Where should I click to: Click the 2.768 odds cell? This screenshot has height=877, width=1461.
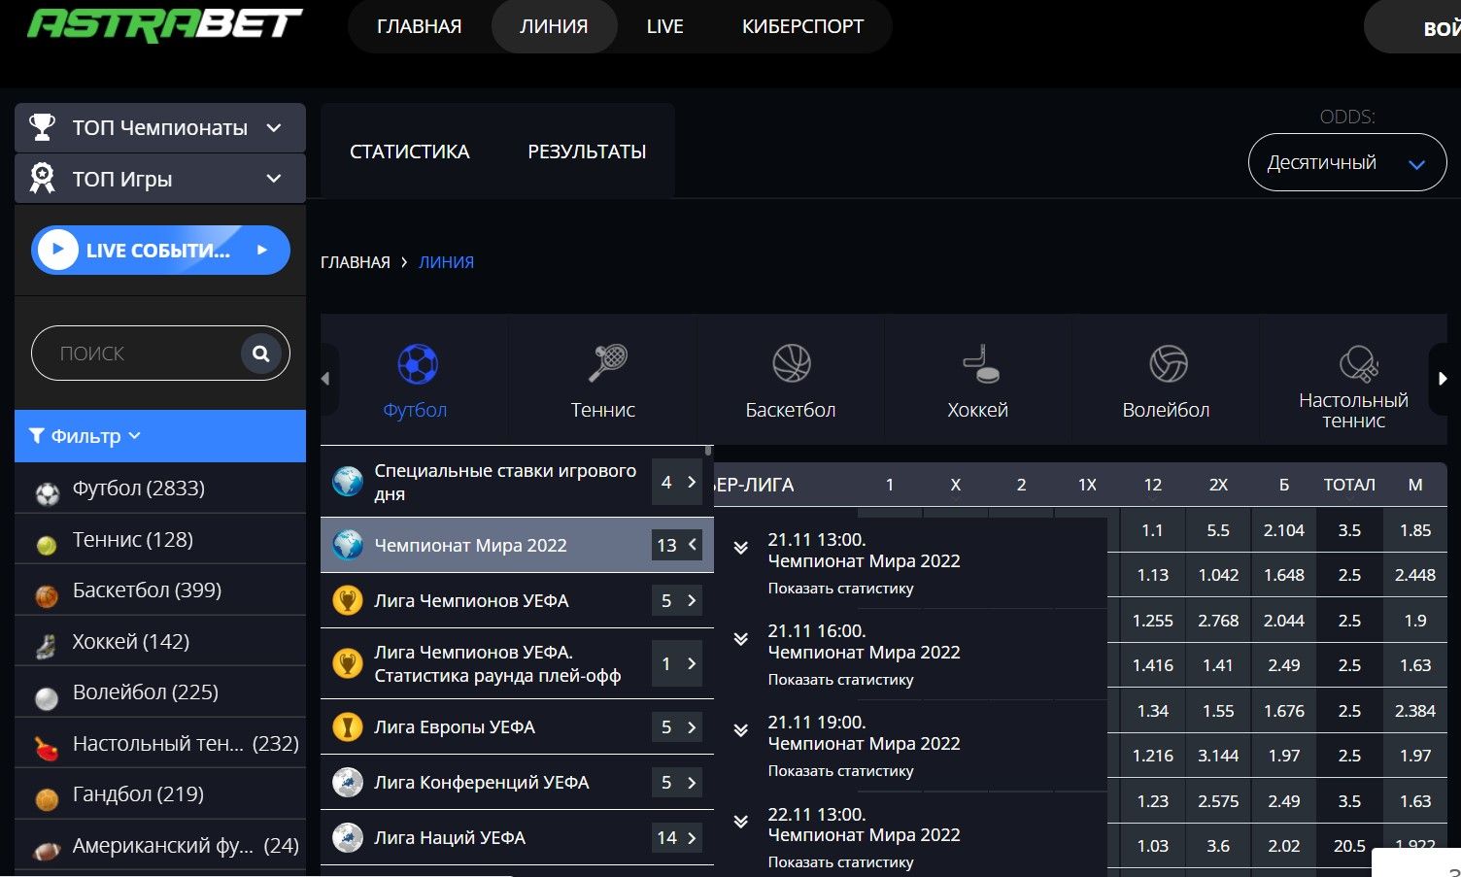(x=1218, y=621)
